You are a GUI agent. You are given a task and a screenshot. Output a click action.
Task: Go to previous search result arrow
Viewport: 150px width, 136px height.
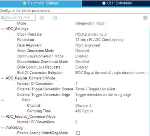click(x=42, y=18)
